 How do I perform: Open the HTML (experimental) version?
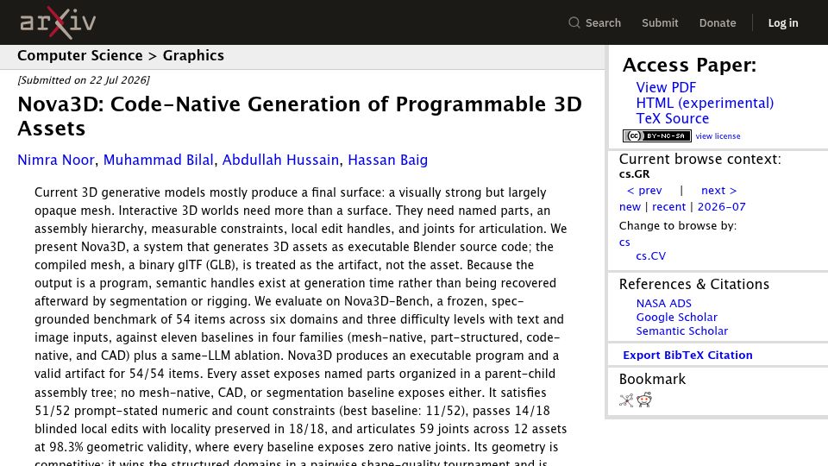705,103
